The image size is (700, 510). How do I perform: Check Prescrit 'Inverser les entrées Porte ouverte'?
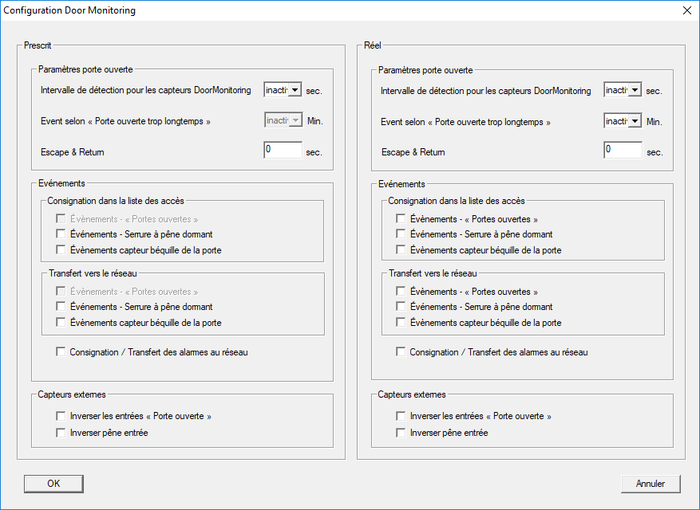click(x=61, y=416)
